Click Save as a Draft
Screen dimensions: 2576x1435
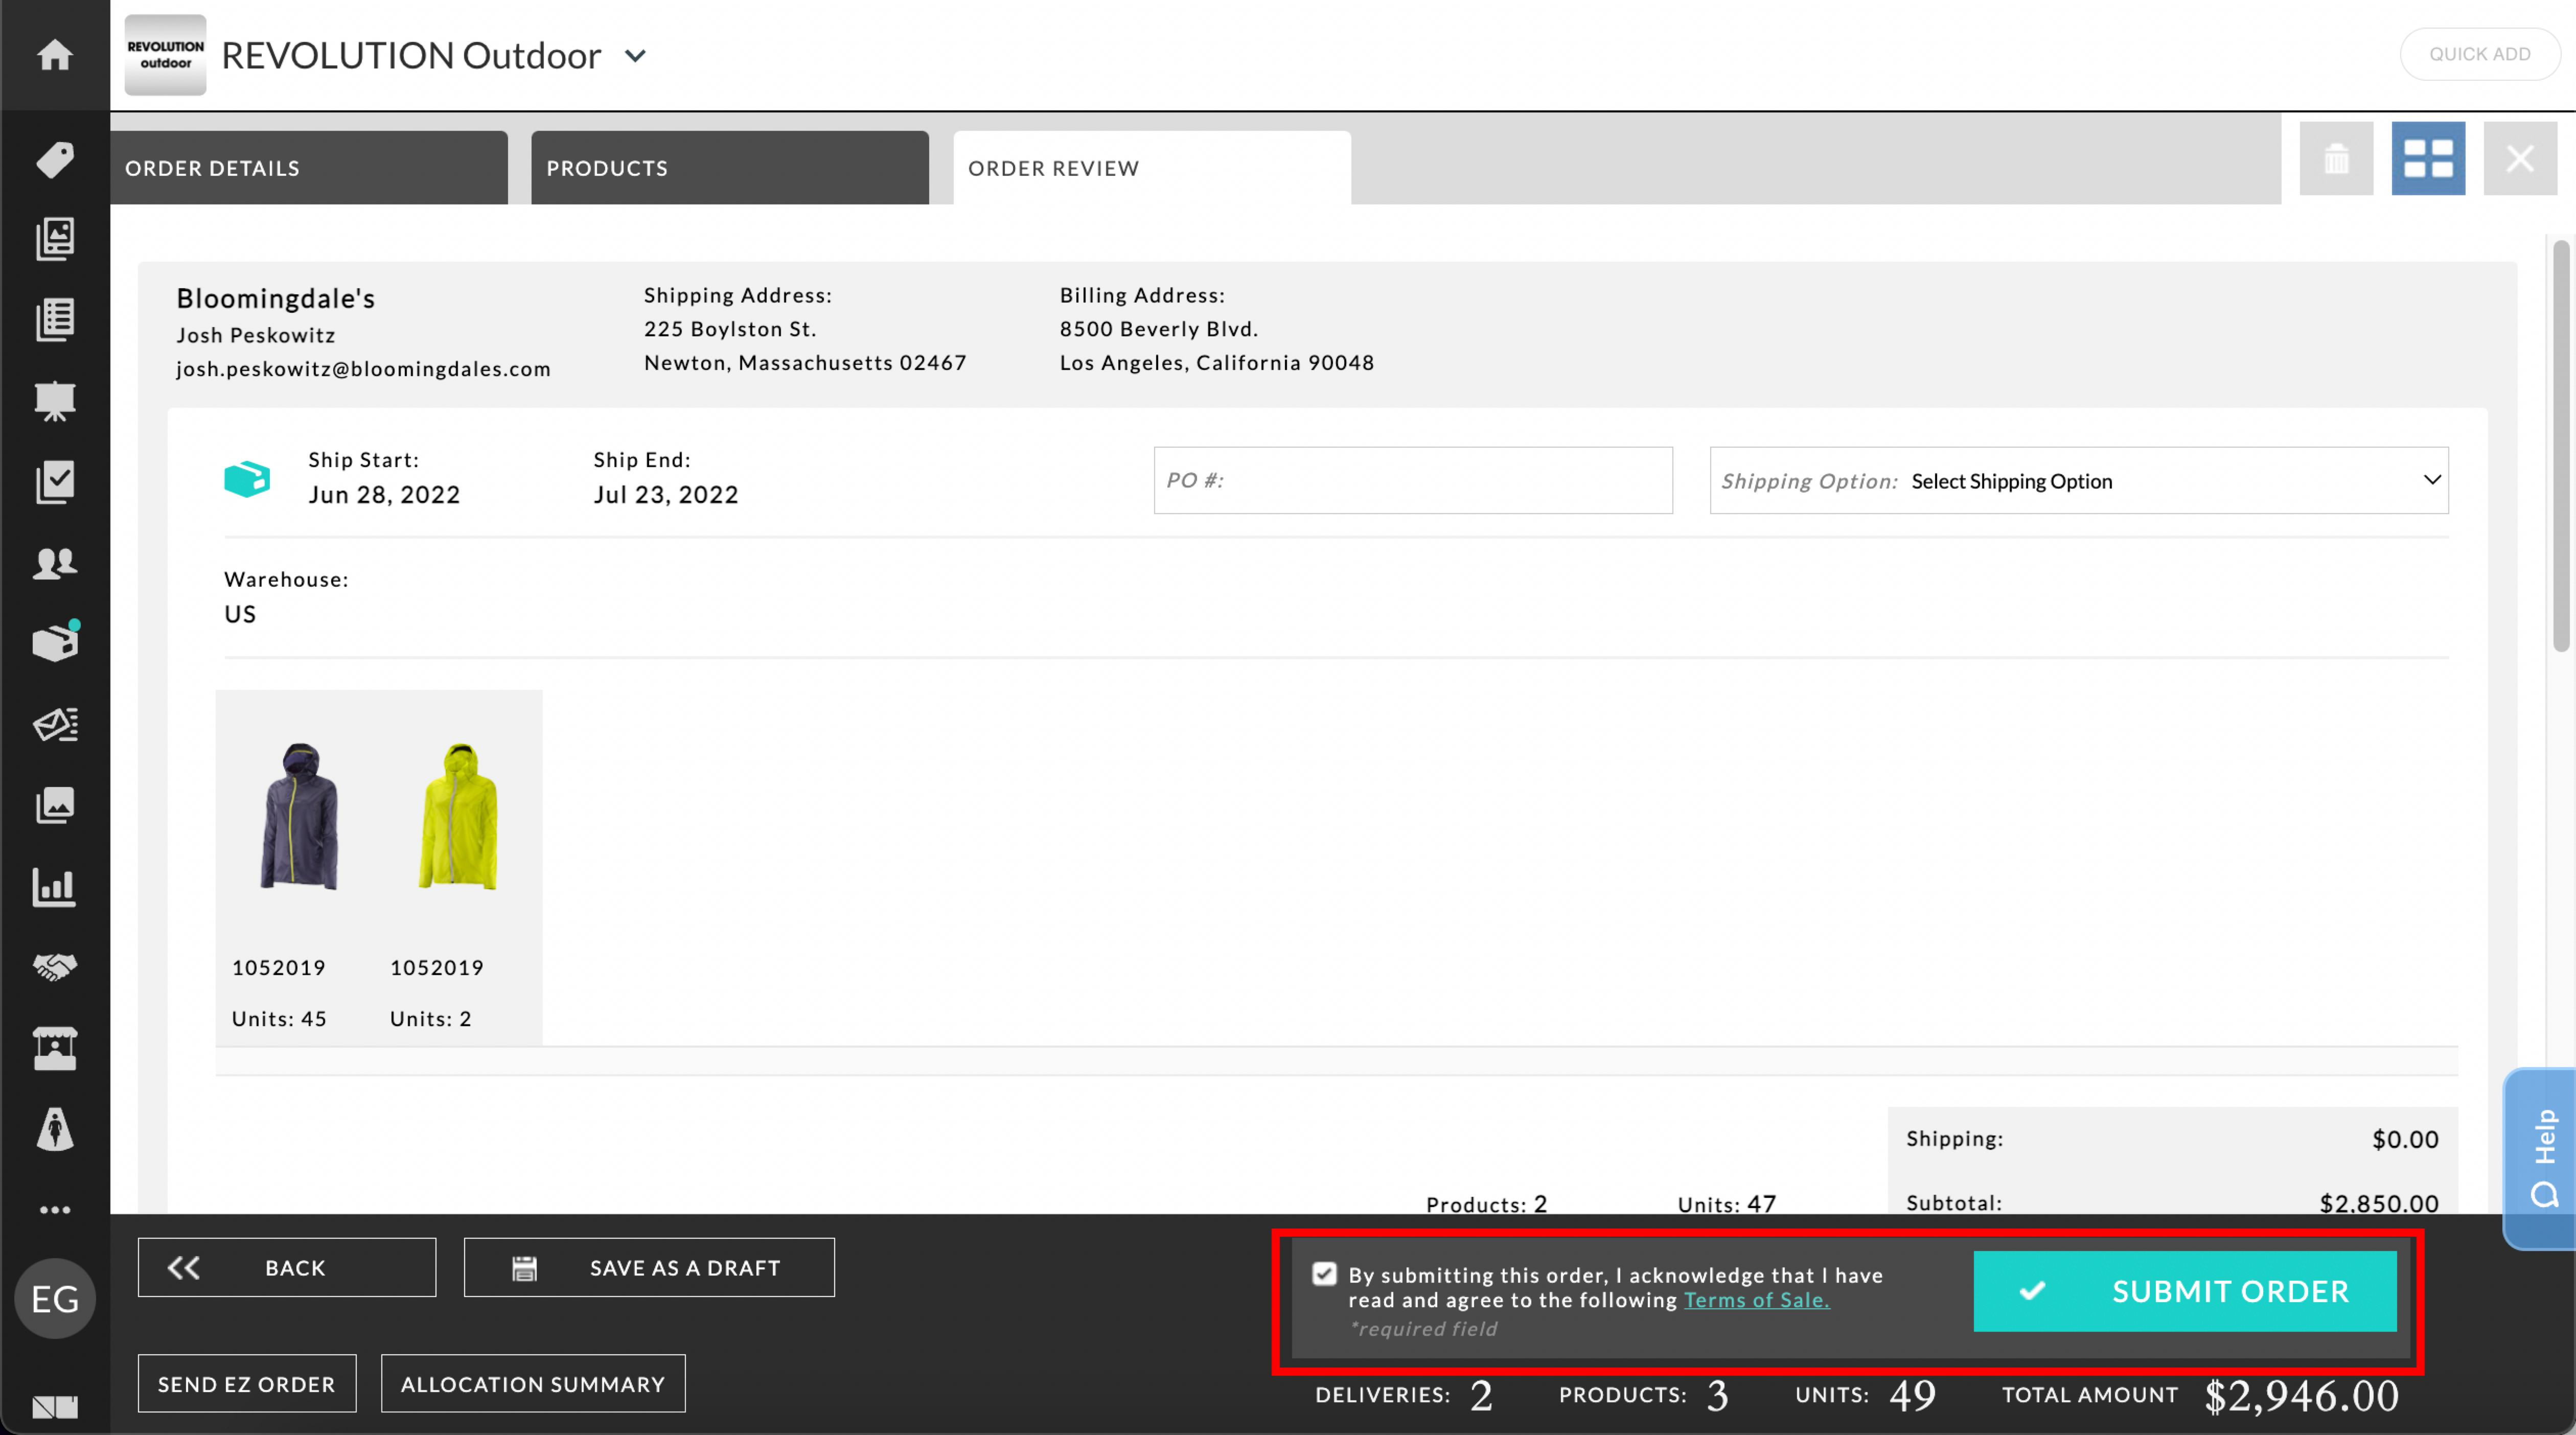(649, 1267)
